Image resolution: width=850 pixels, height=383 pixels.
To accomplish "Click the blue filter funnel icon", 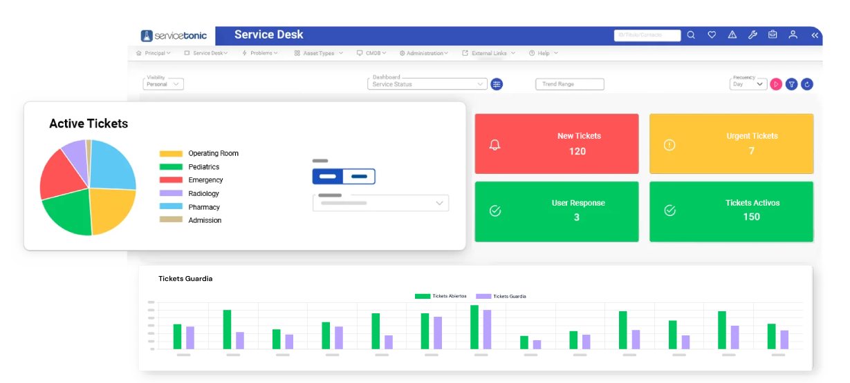I will (792, 84).
